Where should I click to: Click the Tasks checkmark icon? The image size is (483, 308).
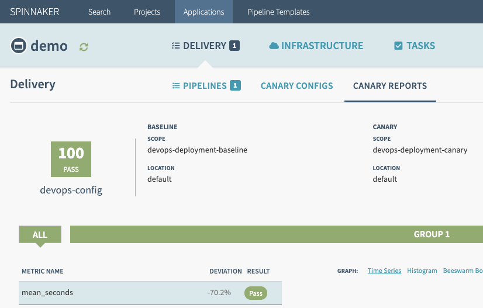pyautogui.click(x=398, y=46)
